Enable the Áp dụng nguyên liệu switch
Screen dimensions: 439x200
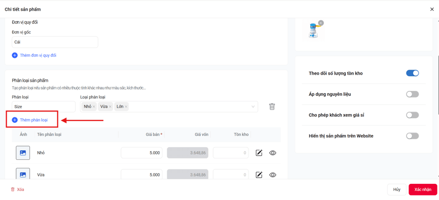tap(413, 94)
